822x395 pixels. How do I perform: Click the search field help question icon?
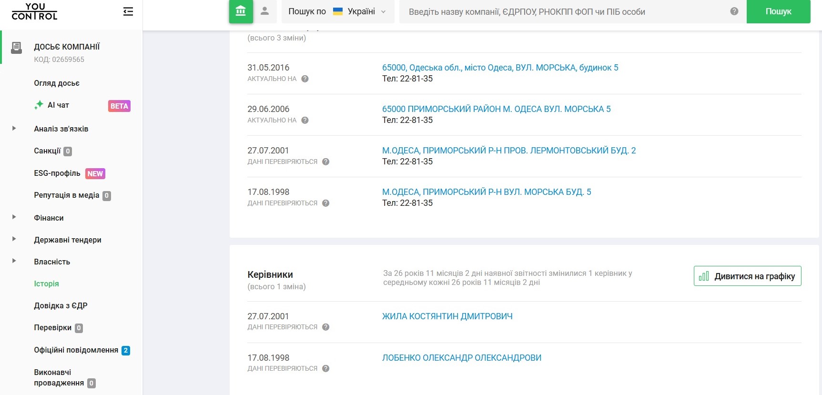pos(734,11)
